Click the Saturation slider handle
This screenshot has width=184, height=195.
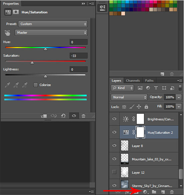32,62
